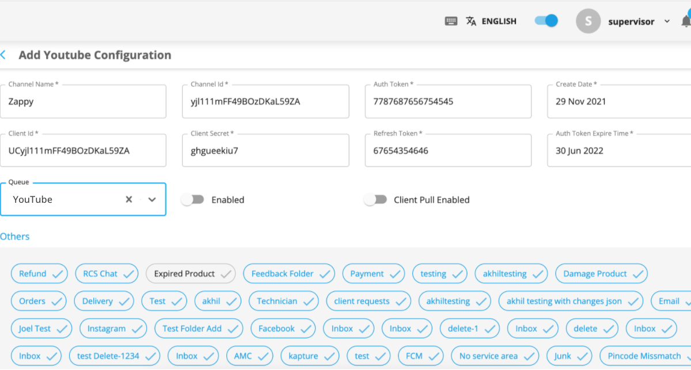Toggle the Pincode Missmatch chip
691x370 pixels.
pos(645,356)
